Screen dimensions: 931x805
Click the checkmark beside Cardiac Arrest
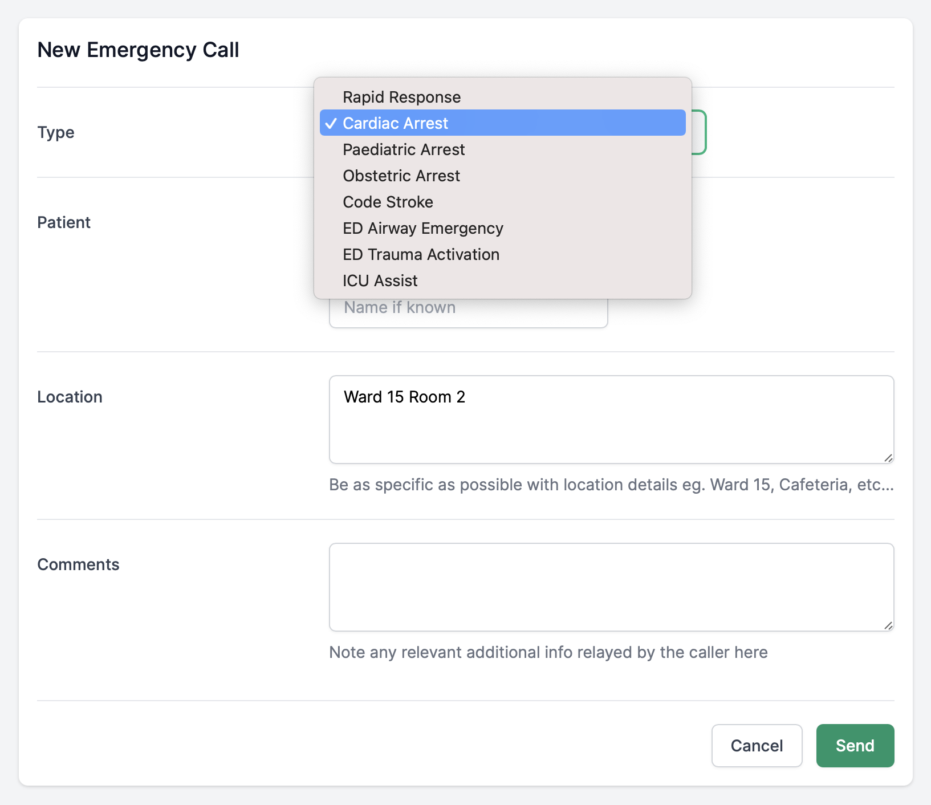point(331,123)
